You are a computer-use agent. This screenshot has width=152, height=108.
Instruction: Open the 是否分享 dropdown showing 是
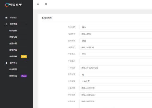(x=116, y=74)
